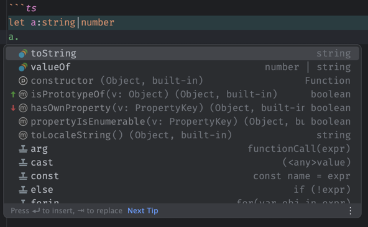Select isPrototypeOf method suggestion
368x227 pixels.
point(182,94)
